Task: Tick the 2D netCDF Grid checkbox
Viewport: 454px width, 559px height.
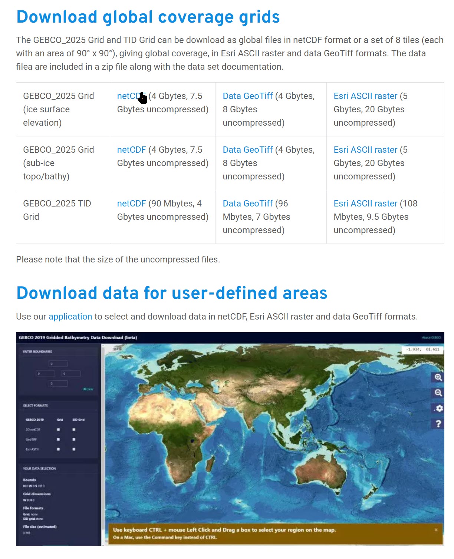Action: tap(59, 430)
